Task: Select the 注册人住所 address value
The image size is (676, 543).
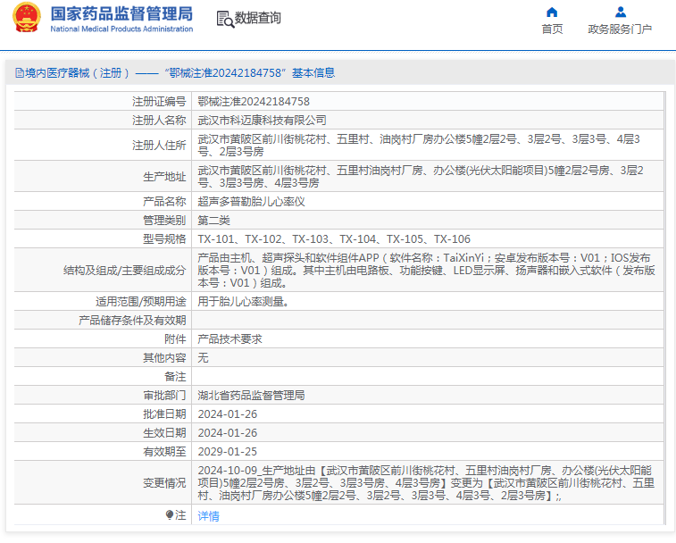Action: click(x=419, y=146)
